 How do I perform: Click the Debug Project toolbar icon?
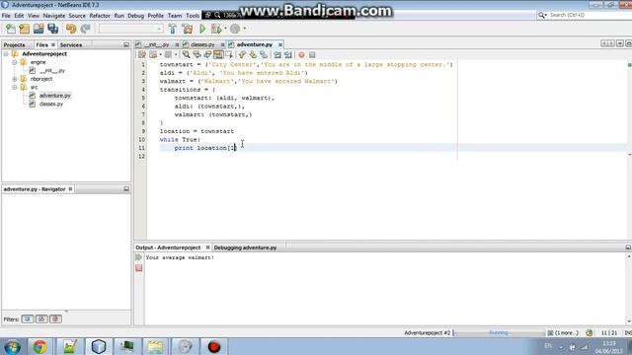pyautogui.click(x=216, y=29)
